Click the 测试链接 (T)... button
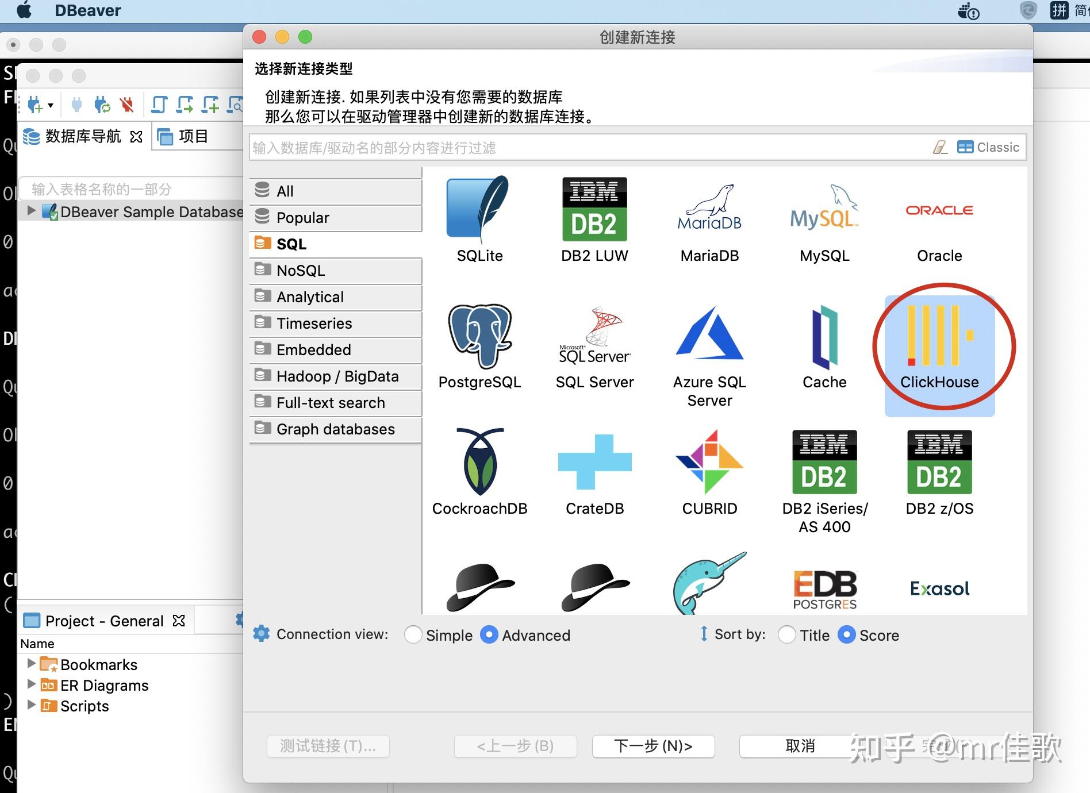The height and width of the screenshot is (793, 1090). [328, 746]
